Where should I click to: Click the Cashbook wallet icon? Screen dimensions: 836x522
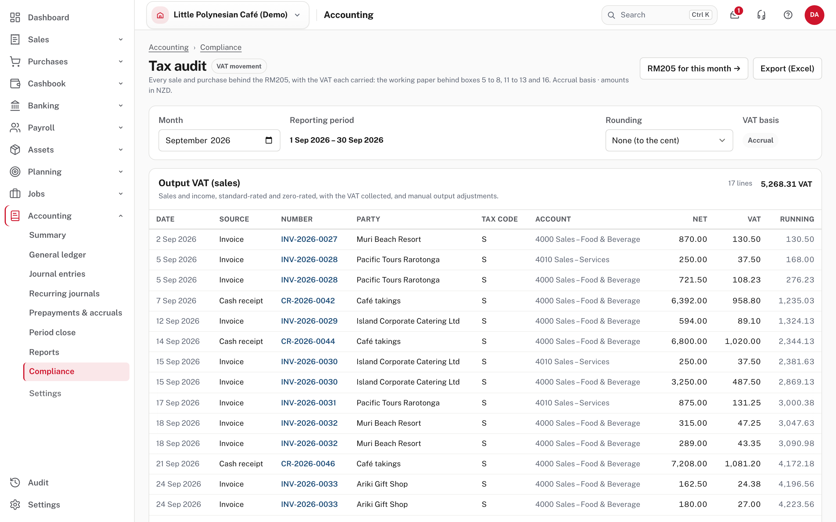[15, 84]
